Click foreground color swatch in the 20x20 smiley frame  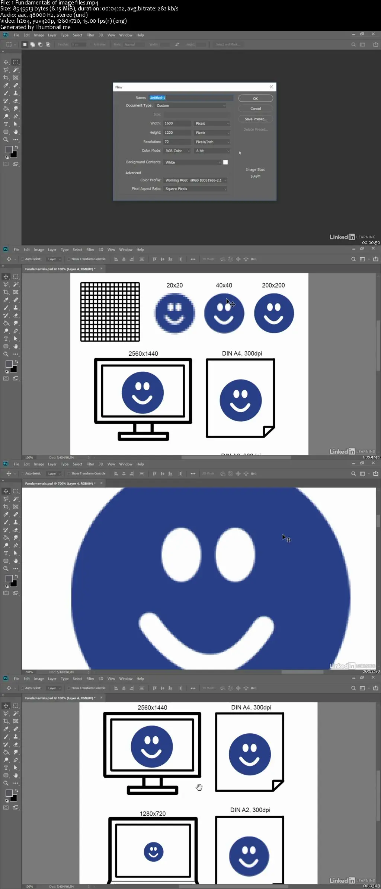(x=9, y=364)
